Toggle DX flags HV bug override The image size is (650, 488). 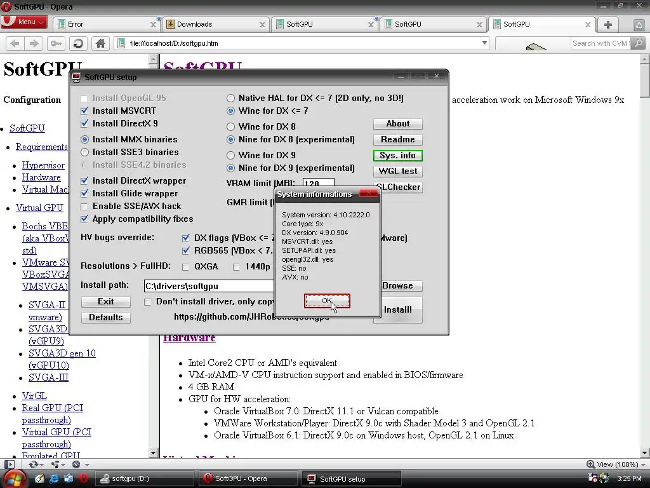pyautogui.click(x=186, y=238)
